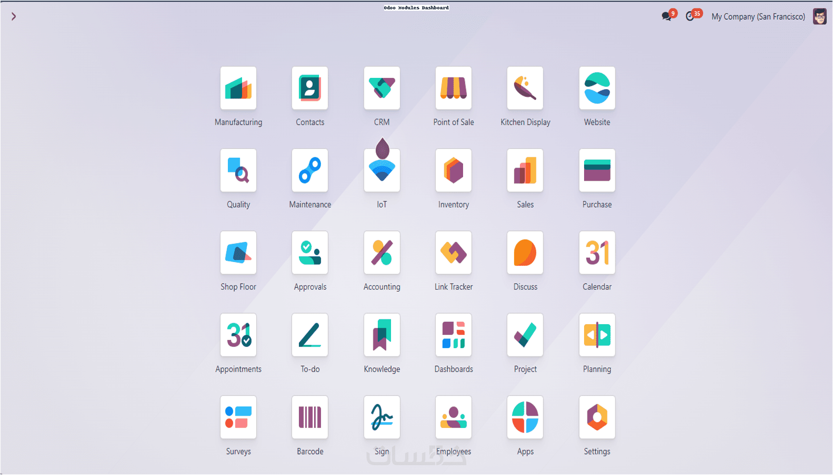Screen dimensions: 833x475
Task: Open the Employees app
Action: 453,417
